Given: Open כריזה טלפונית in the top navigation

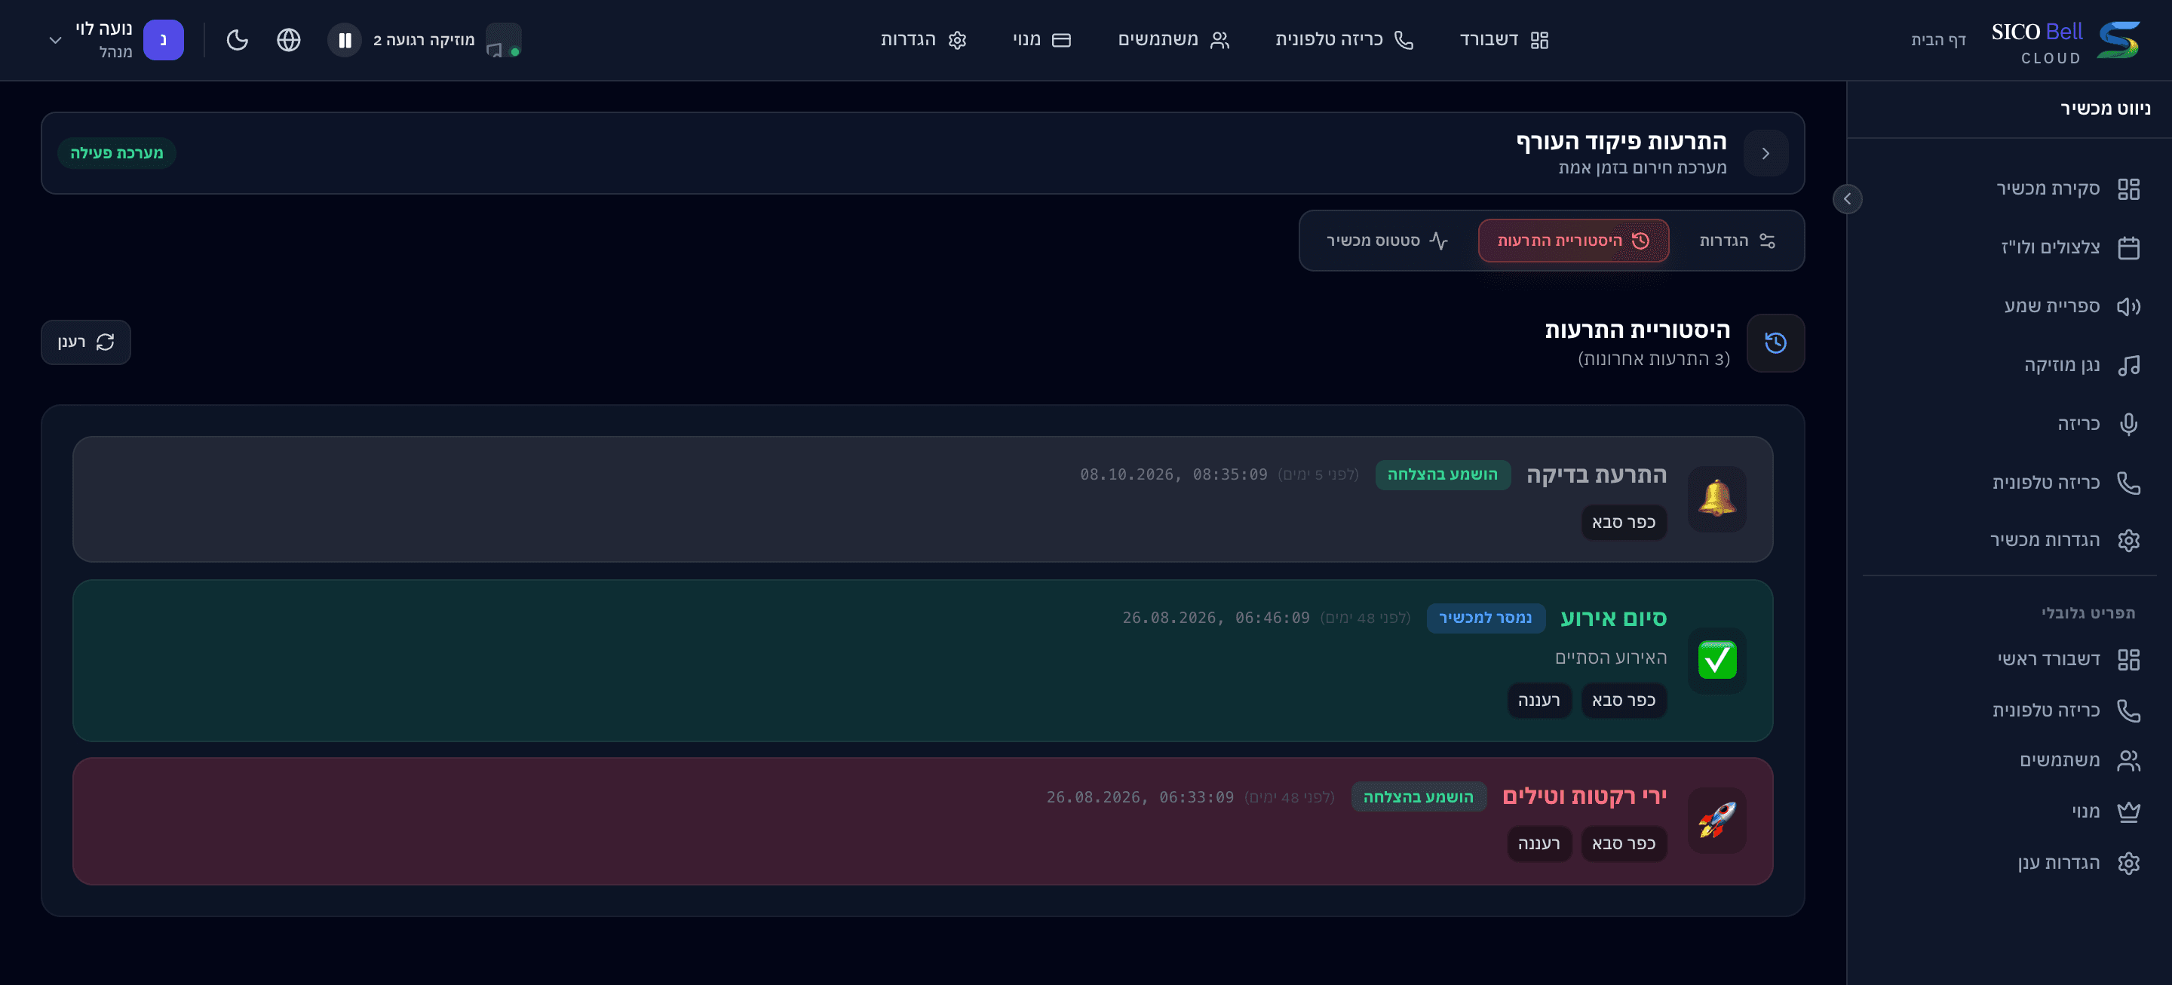Looking at the screenshot, I should click(x=1344, y=40).
